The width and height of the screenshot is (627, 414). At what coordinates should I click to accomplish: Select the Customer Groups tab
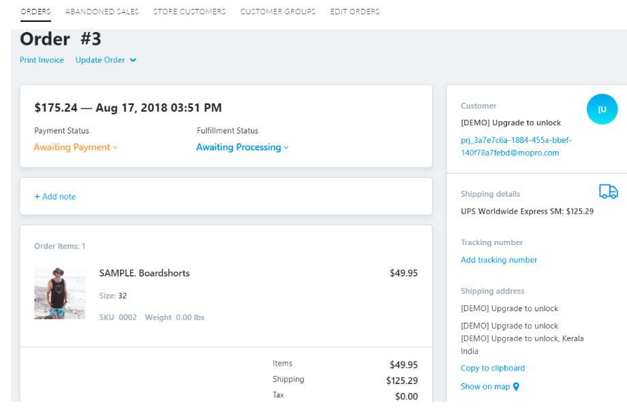point(278,12)
